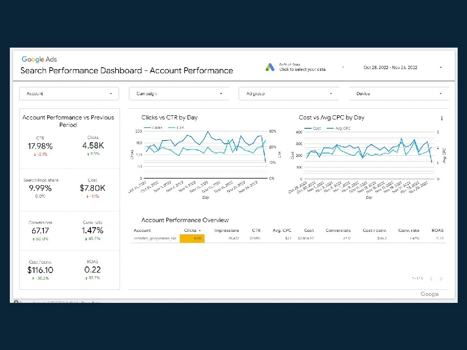Sort table by Cost column header
The height and width of the screenshot is (350, 467).
pyautogui.click(x=309, y=231)
